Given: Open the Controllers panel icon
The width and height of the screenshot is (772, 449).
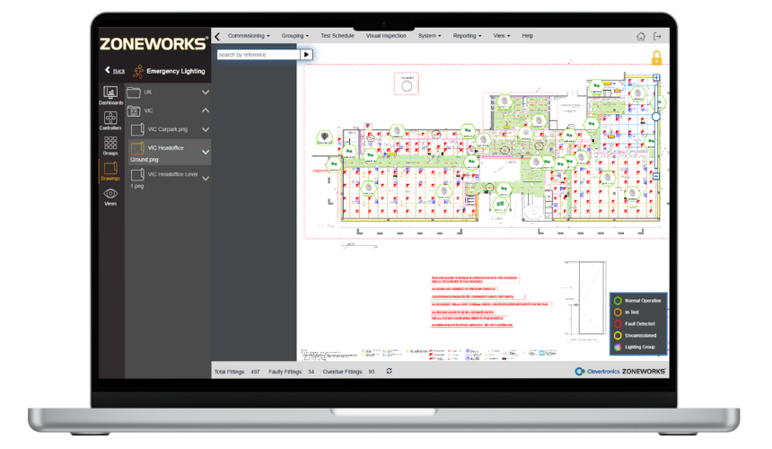Looking at the screenshot, I should 110,119.
